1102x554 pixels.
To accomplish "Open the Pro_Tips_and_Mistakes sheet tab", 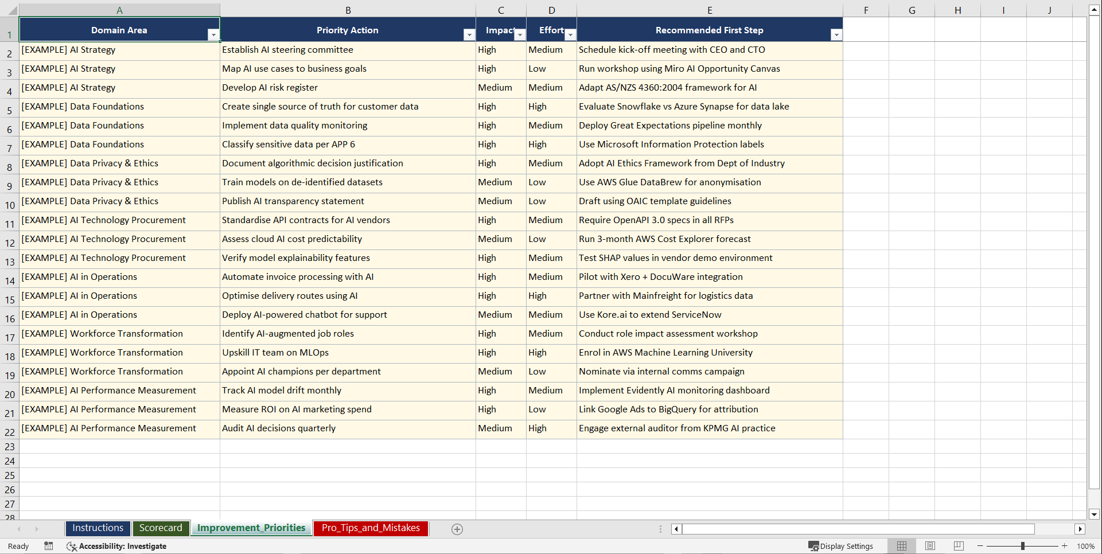I will (370, 528).
